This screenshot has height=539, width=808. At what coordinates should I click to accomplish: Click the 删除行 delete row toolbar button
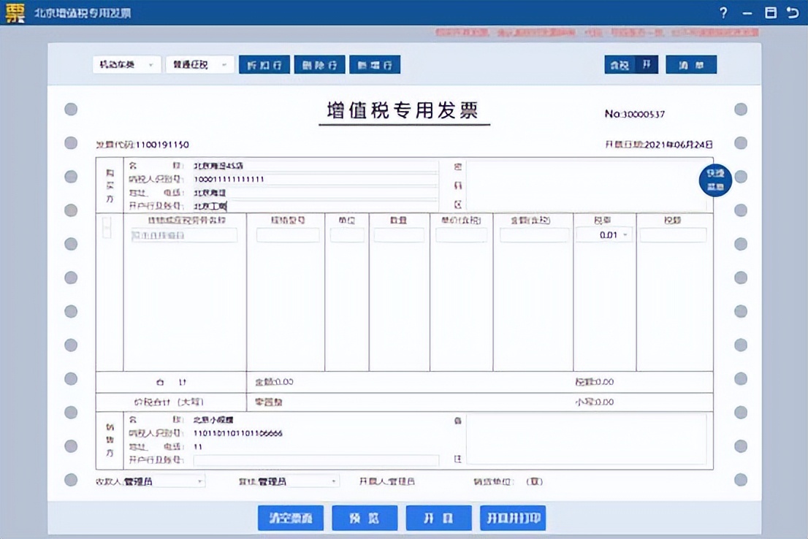click(x=319, y=64)
